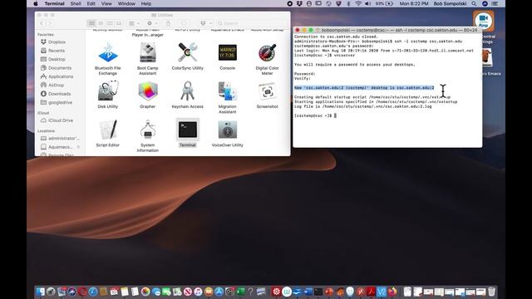Open the Finder group-by dropdown
The width and height of the screenshot is (532, 299).
pyautogui.click(x=134, y=23)
